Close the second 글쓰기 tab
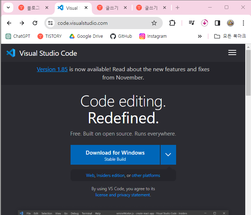 point(165,8)
